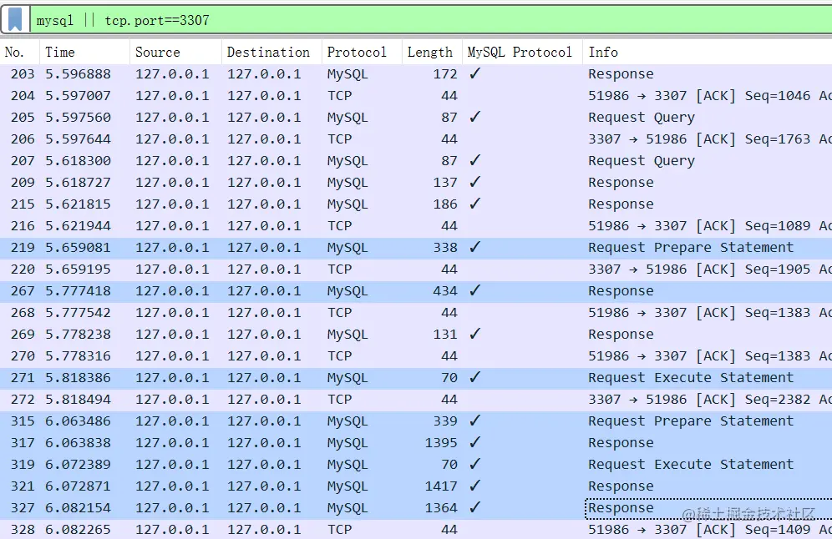Click the length value 338 in packet 219
Screen dimensions: 832x539
tap(444, 248)
